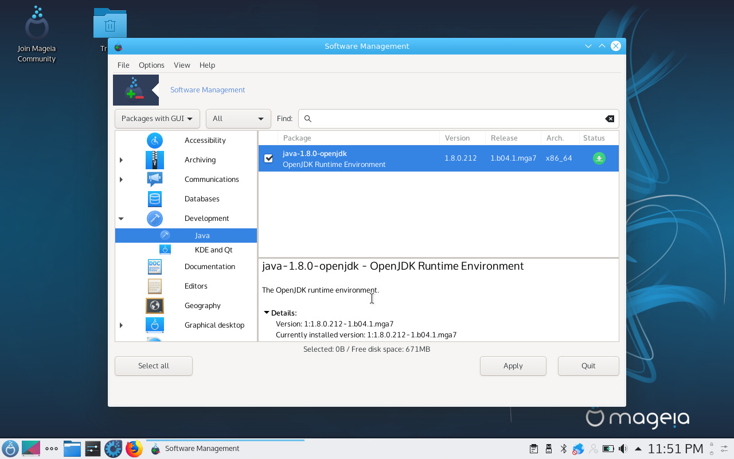Image resolution: width=734 pixels, height=459 pixels.
Task: Open the Mageia application launcher menu
Action: click(x=10, y=449)
